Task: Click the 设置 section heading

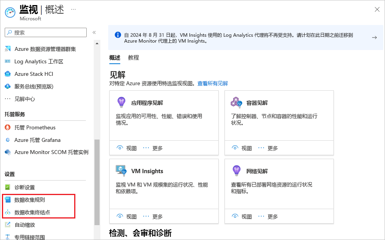Action: (10, 174)
